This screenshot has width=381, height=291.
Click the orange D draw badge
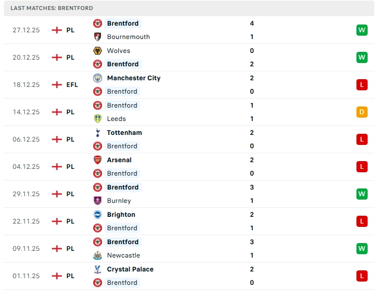click(362, 112)
